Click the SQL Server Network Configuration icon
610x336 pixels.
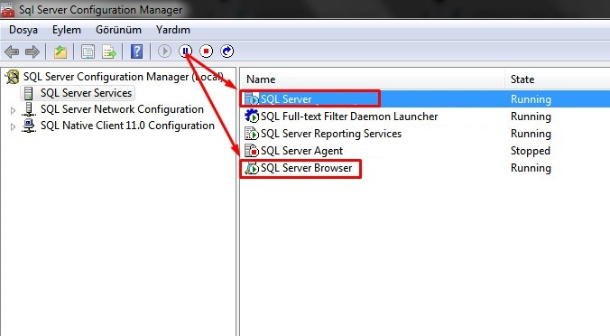click(x=28, y=109)
